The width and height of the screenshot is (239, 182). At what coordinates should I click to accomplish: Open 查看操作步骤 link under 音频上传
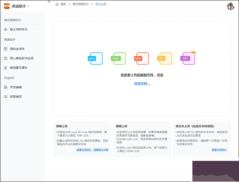[101, 150]
